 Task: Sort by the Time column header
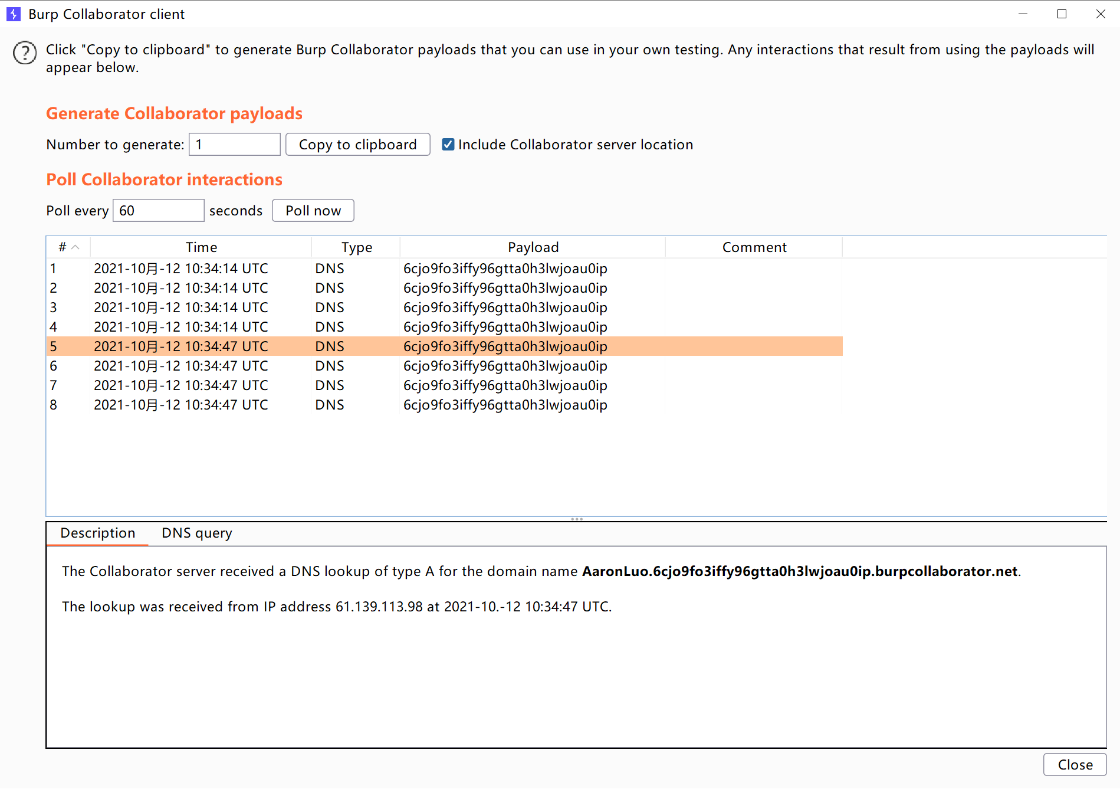point(201,247)
